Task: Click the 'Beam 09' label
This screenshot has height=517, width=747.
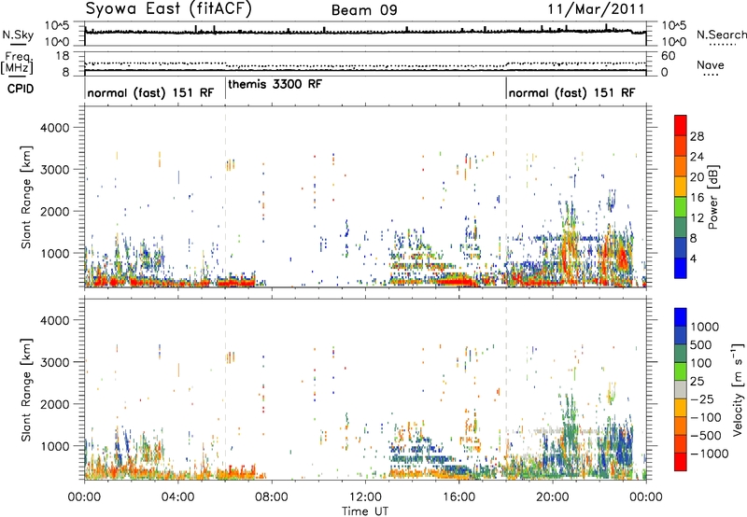Action: [364, 10]
